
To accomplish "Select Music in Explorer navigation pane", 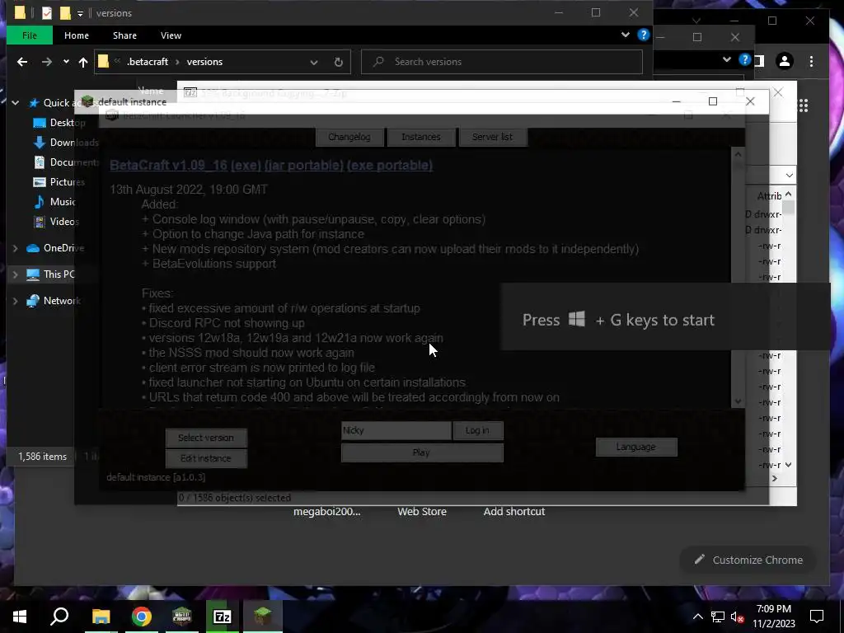I will click(54, 202).
